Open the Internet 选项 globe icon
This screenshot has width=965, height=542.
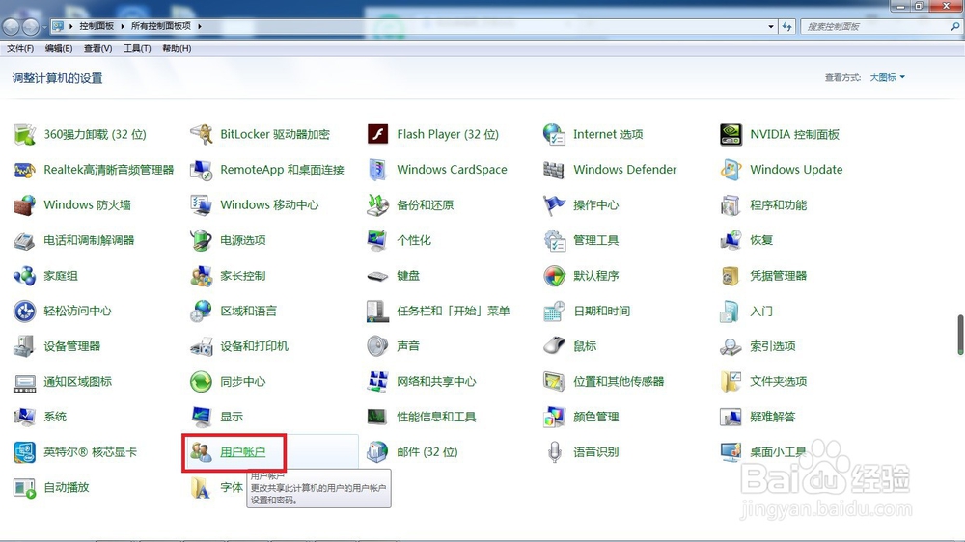(554, 134)
